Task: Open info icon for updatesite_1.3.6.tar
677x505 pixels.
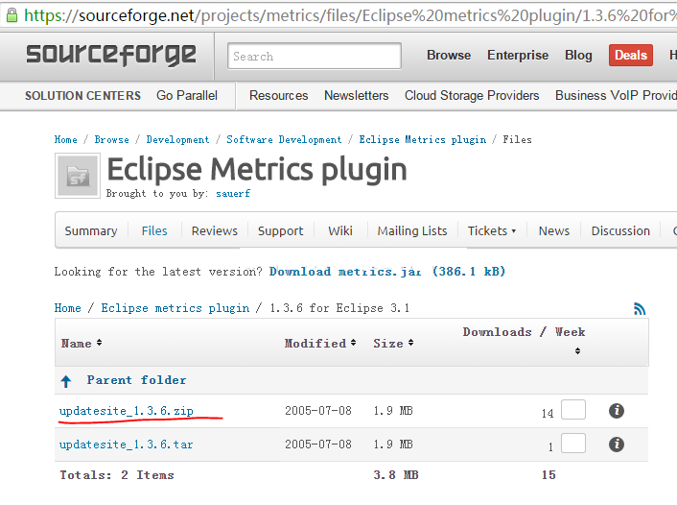Action: pyautogui.click(x=617, y=445)
